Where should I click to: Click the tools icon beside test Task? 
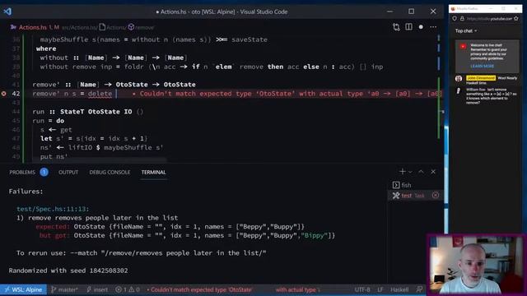396,196
